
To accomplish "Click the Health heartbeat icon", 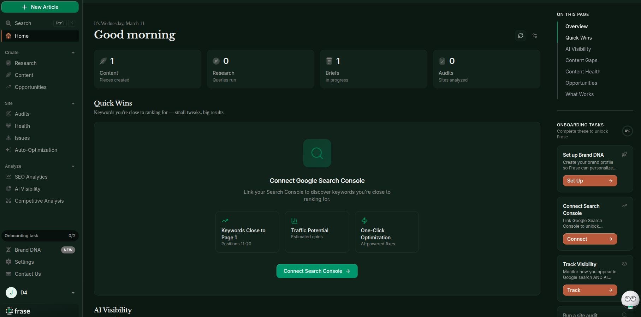I will click(8, 126).
